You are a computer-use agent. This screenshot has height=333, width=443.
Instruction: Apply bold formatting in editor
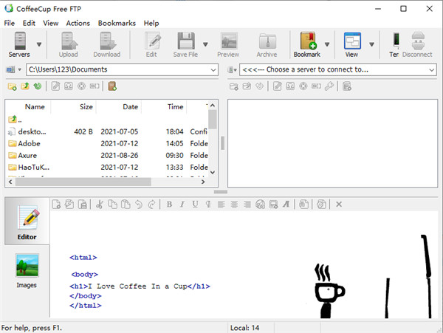(x=169, y=205)
